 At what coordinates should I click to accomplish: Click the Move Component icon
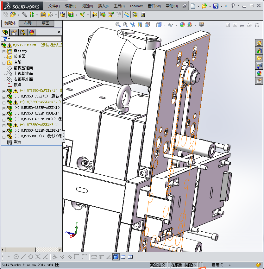click(50, 15)
